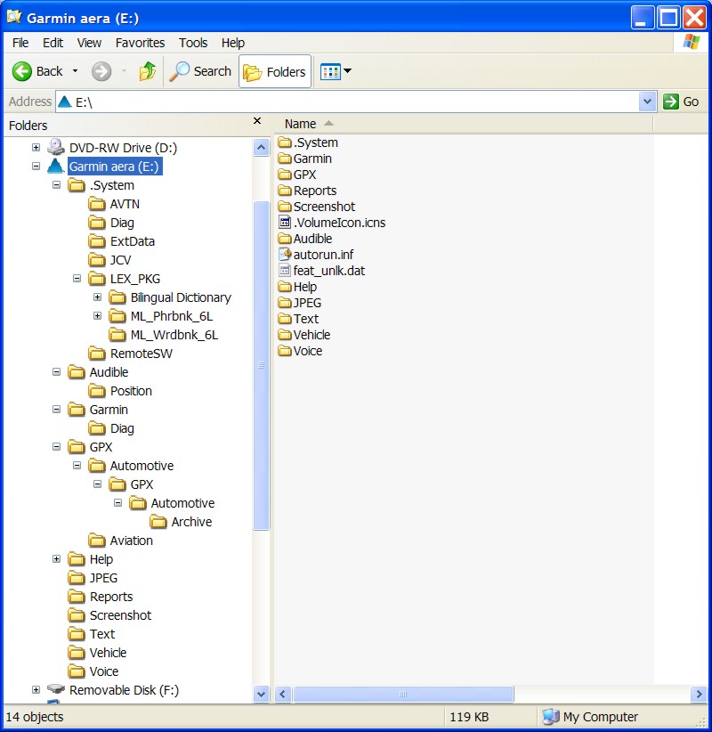Select the GPX folder name in file list

pos(304,175)
